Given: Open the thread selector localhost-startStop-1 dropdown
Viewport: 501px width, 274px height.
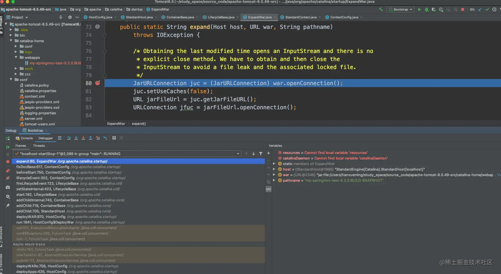Looking at the screenshot, I should (x=127, y=154).
